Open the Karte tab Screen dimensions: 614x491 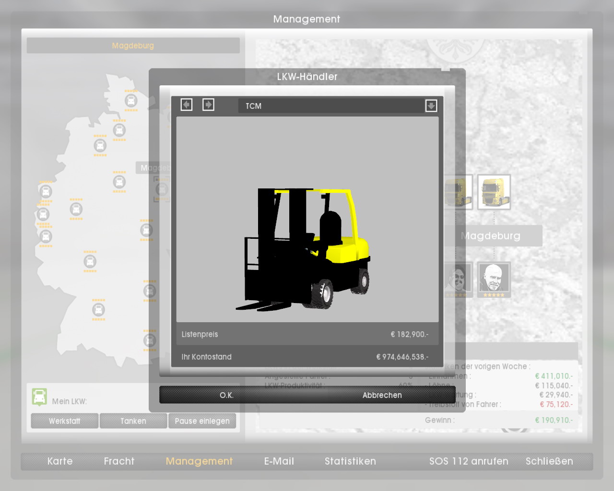(60, 461)
